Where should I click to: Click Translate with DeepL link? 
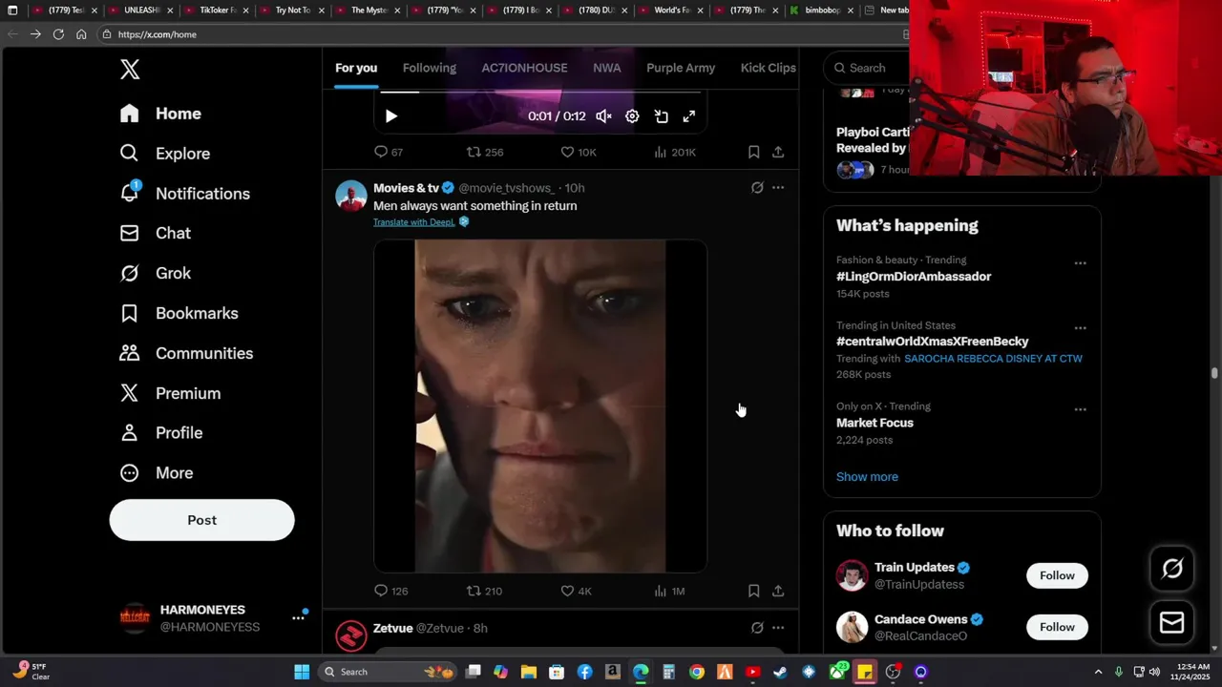[x=414, y=221]
